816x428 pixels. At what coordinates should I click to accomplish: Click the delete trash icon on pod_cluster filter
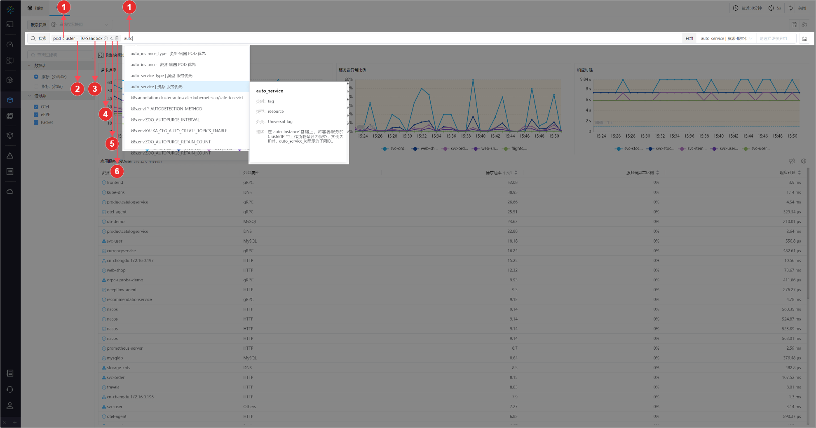click(117, 38)
